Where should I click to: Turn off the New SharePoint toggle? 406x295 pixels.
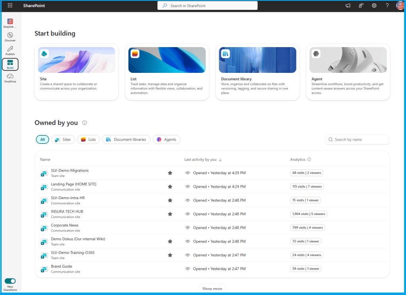coord(10,281)
